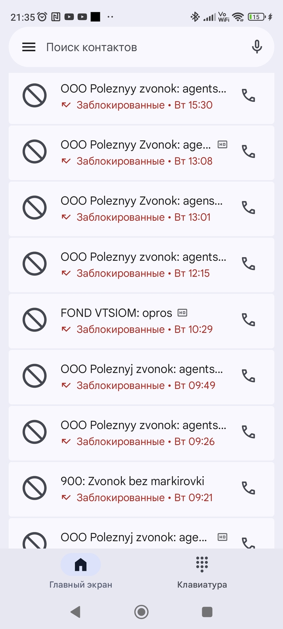The height and width of the screenshot is (629, 283).
Task: Tap blocked avatar of 900 call
Action: tap(35, 488)
